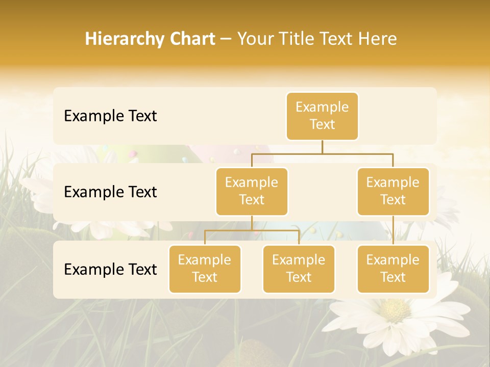This screenshot has height=367, width=490.
Task: Click the empty gap between second-level nodes
Action: (x=323, y=192)
